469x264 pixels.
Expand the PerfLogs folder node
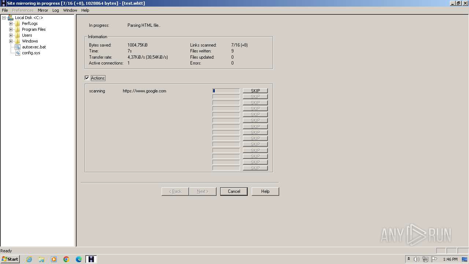pyautogui.click(x=11, y=23)
